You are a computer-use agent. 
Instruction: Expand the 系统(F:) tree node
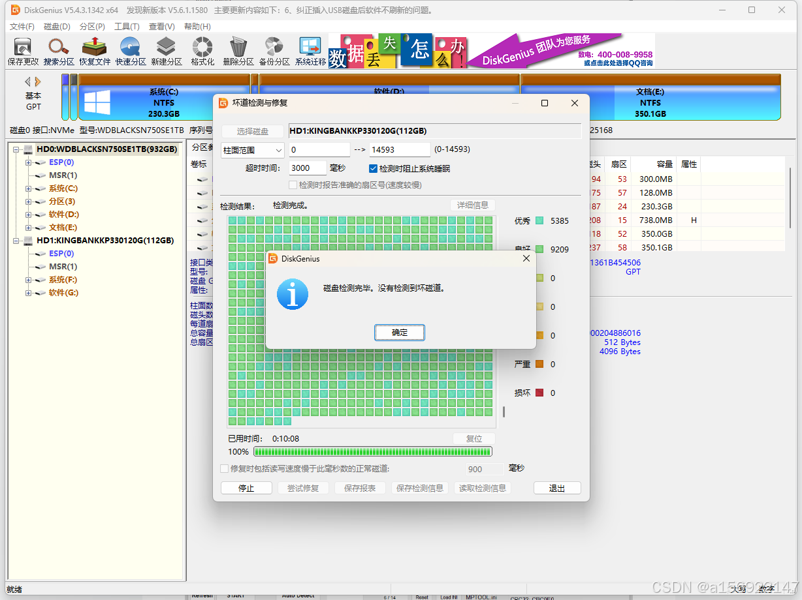(29, 280)
